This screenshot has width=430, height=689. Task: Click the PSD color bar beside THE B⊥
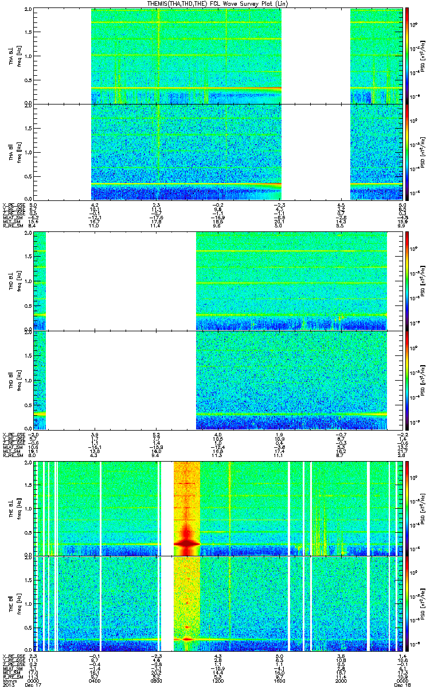click(x=407, y=508)
